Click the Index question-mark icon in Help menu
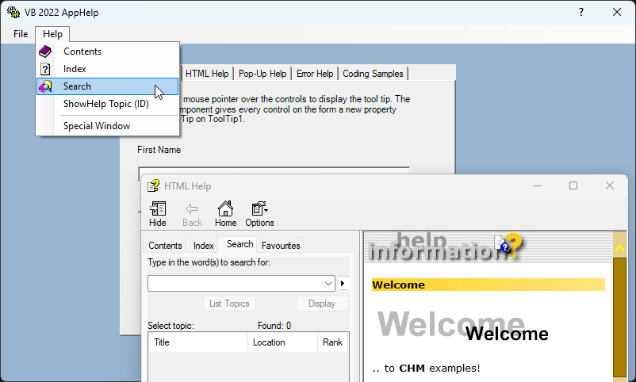636x382 pixels. [45, 69]
